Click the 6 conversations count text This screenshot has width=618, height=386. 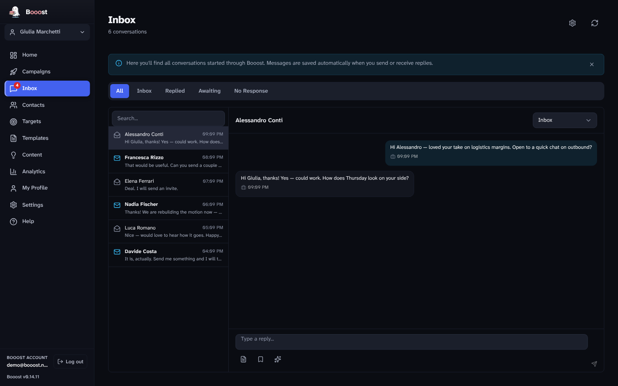127,32
